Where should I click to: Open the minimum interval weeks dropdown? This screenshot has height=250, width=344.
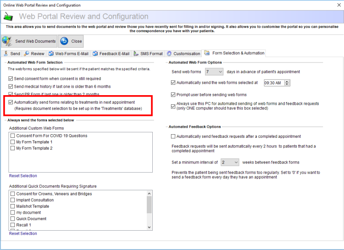pyautogui.click(x=230, y=162)
